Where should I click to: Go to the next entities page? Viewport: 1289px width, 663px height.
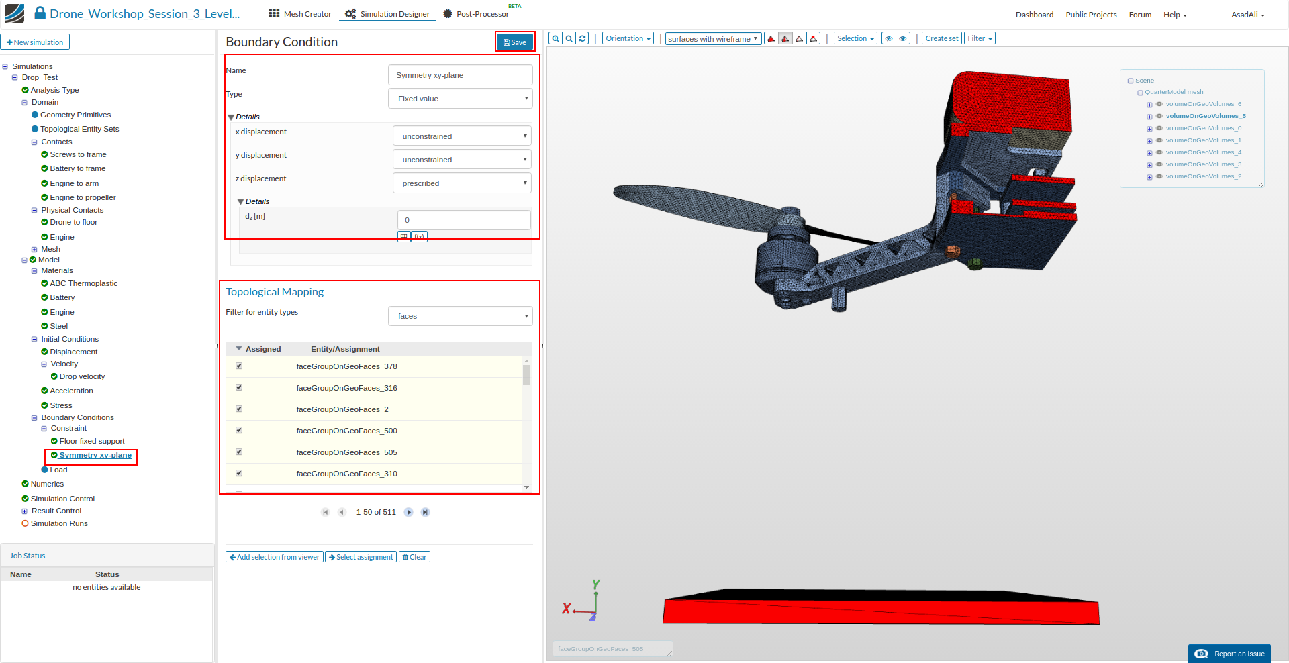[409, 512]
